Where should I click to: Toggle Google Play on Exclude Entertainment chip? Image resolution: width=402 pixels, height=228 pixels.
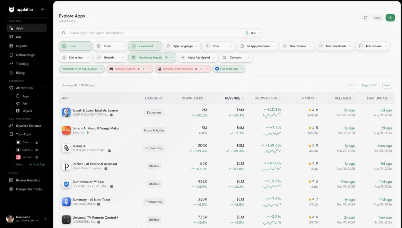[x=201, y=69]
